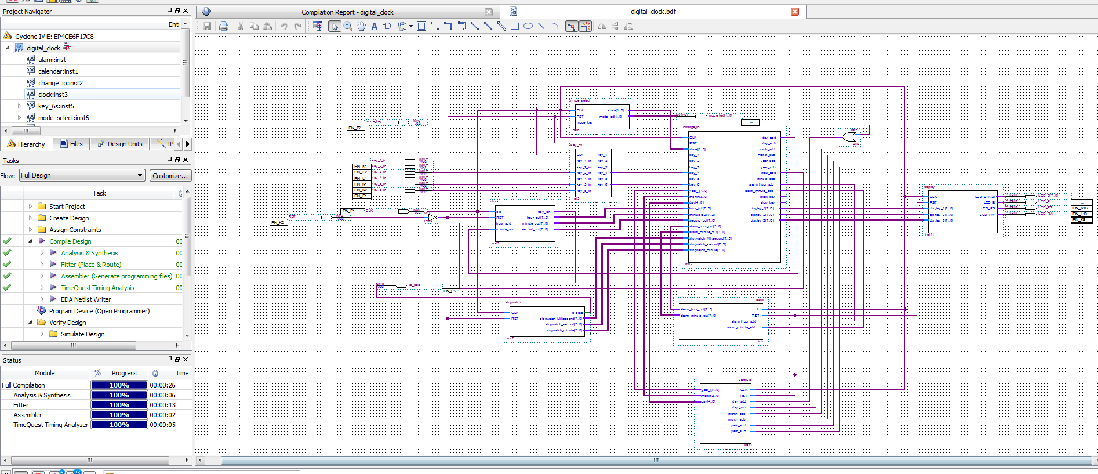Select calendar:inst1 in the hierarchy
The image size is (1098, 474).
pyautogui.click(x=58, y=71)
